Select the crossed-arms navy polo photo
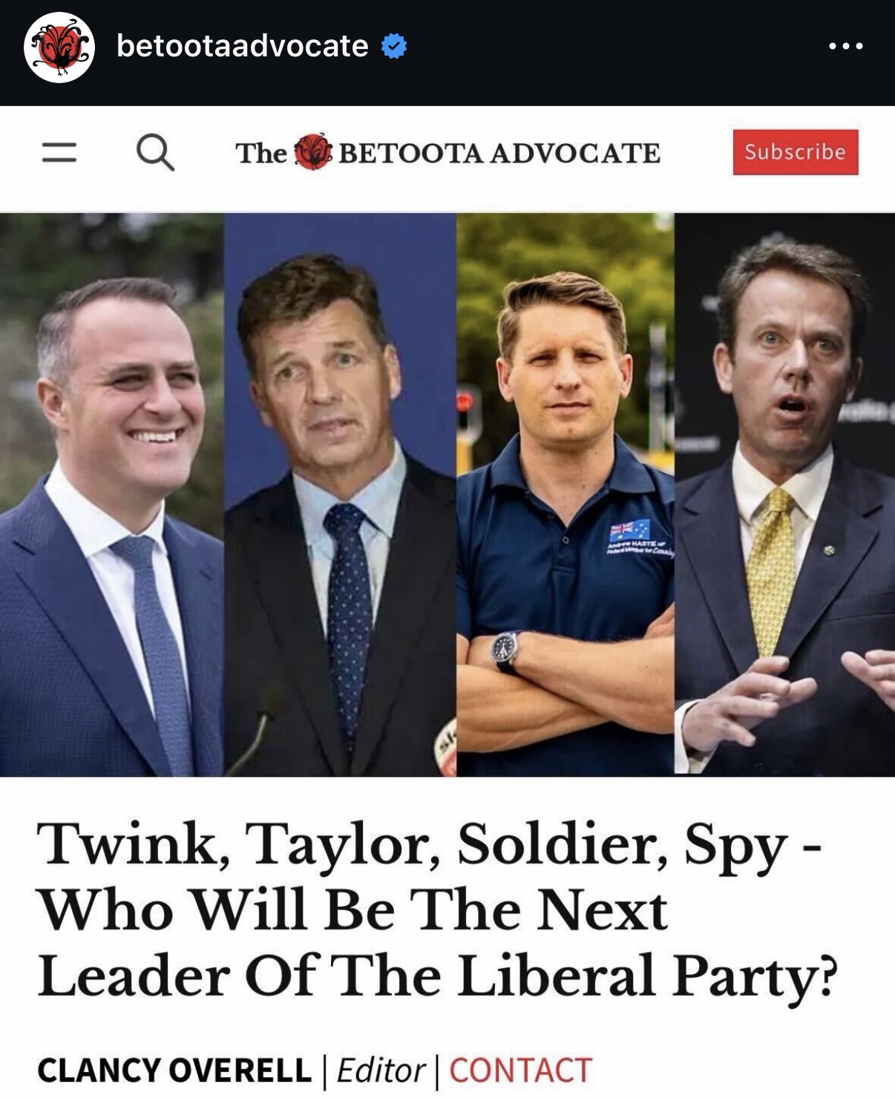The height and width of the screenshot is (1101, 895). (565, 495)
